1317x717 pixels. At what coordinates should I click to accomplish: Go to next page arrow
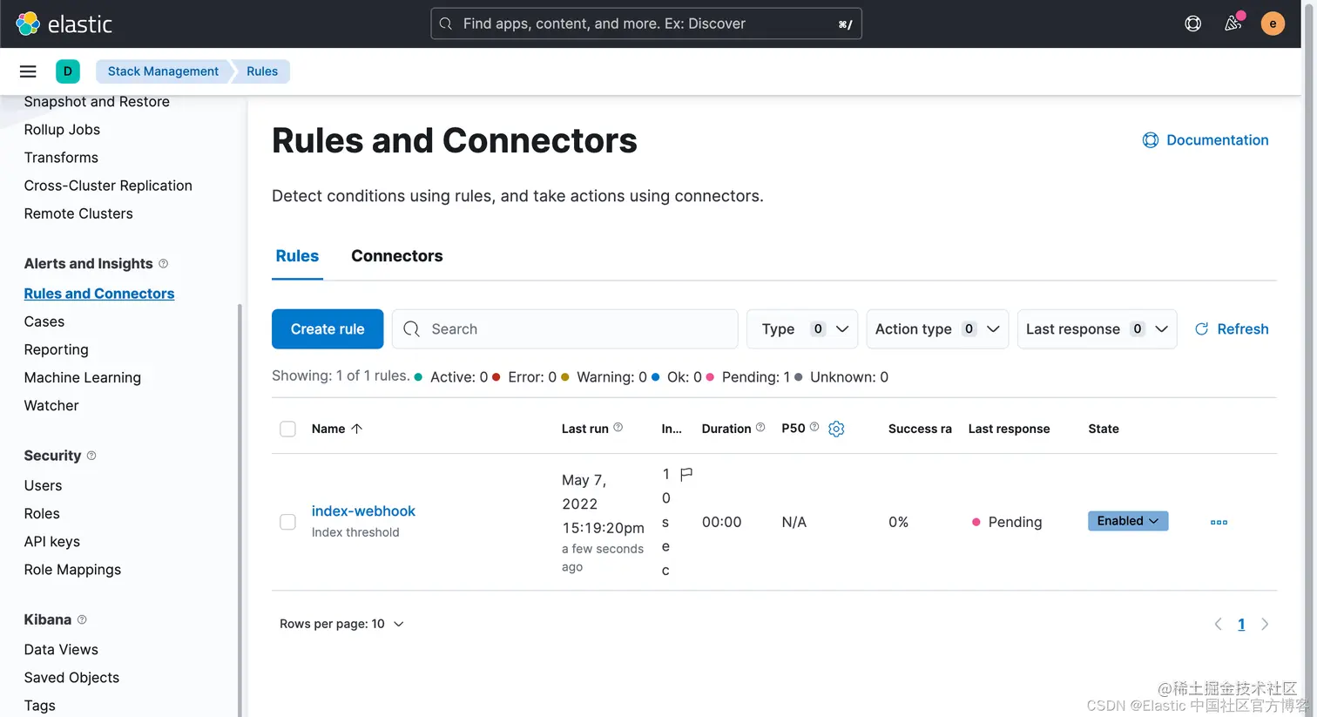tap(1265, 624)
